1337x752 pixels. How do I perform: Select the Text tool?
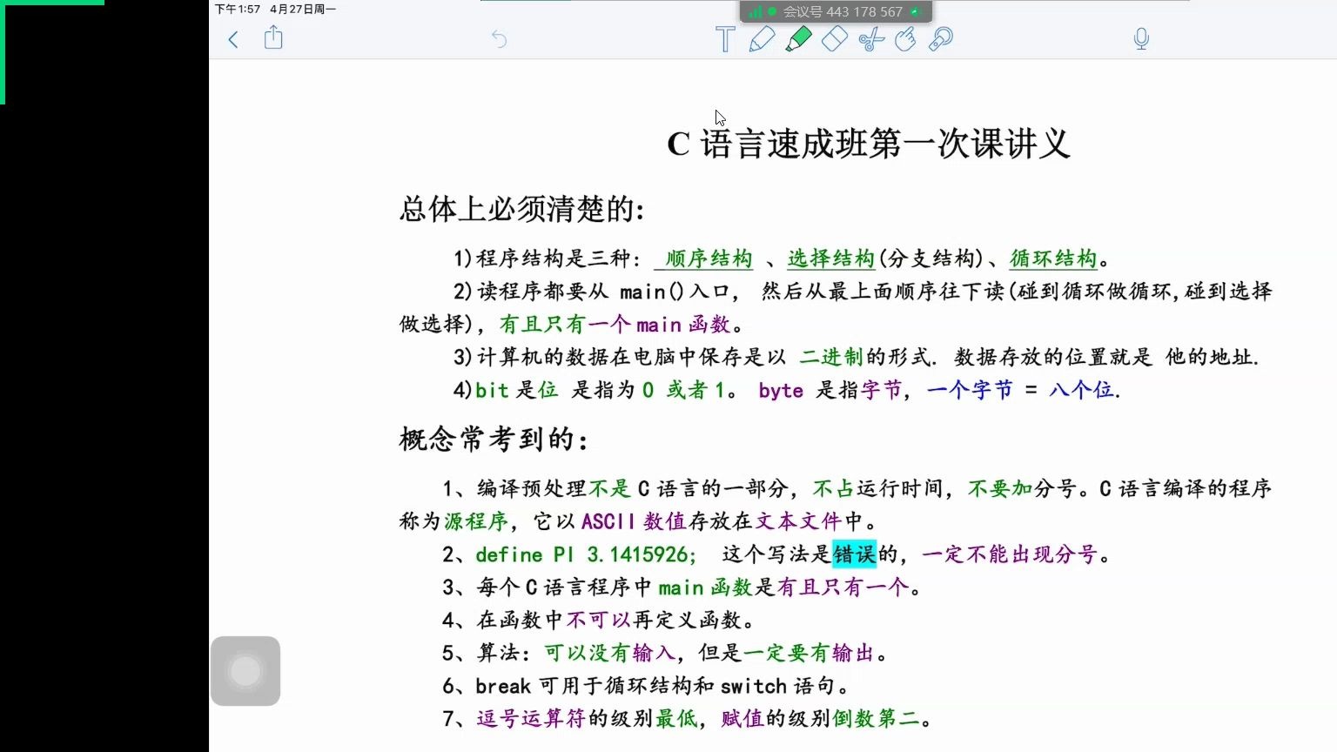pyautogui.click(x=724, y=39)
